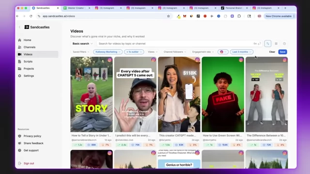Click title 'How to Use Green Screen Wi...'
Image resolution: width=310 pixels, height=174 pixels.
(222, 135)
